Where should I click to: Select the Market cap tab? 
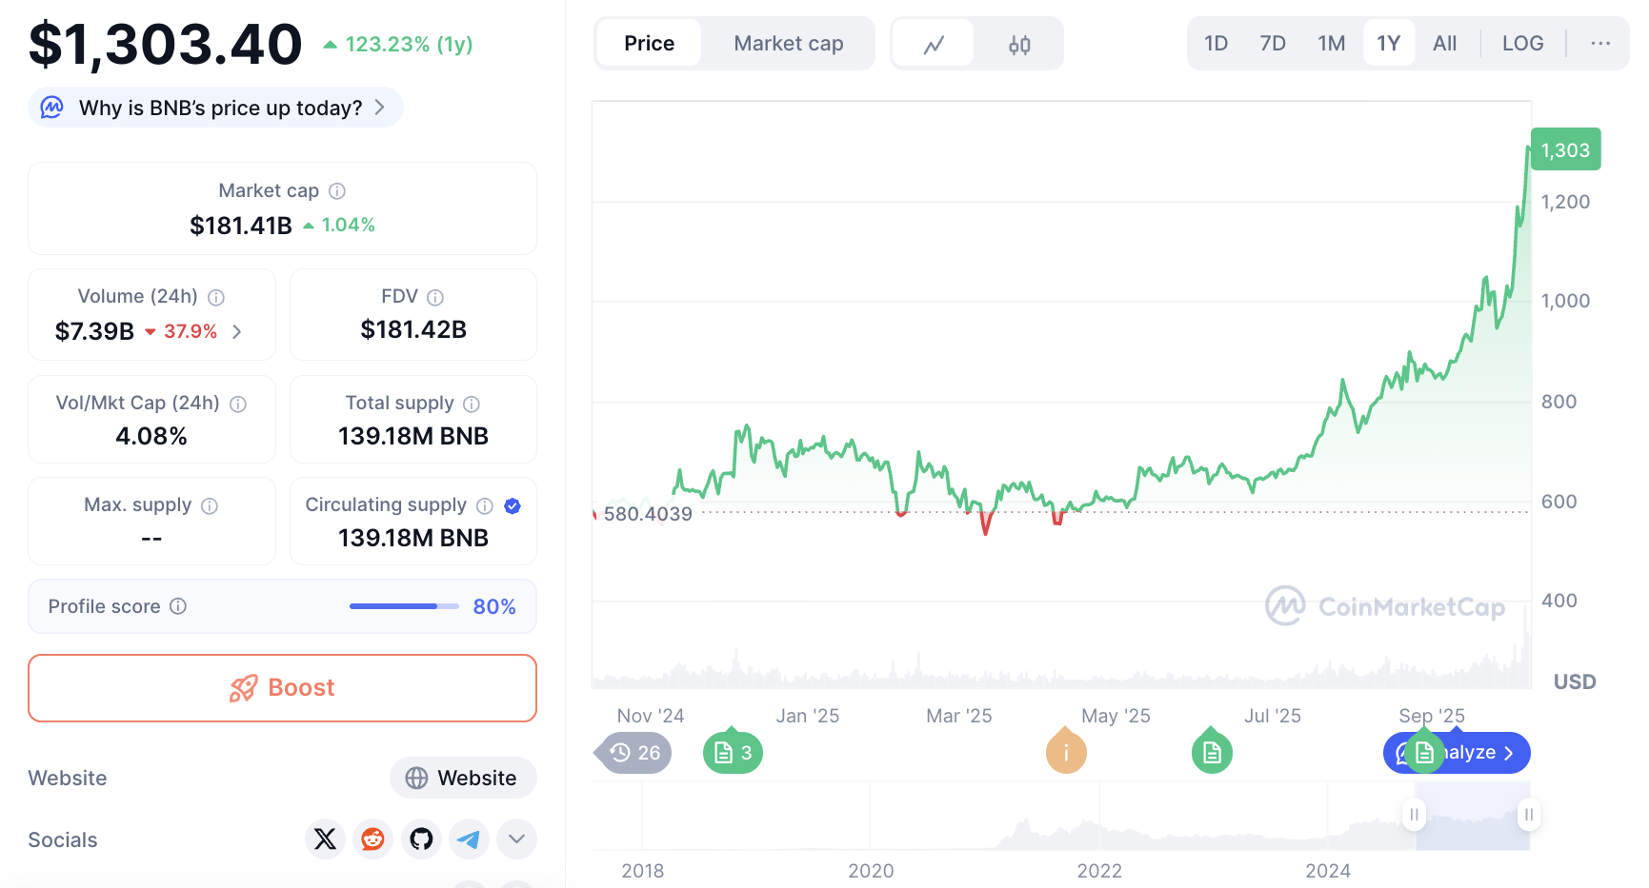tap(788, 44)
